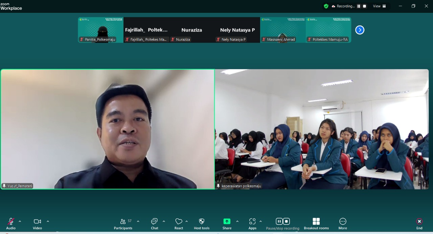
Task: Stop recording using the top stop button
Action: (364, 6)
